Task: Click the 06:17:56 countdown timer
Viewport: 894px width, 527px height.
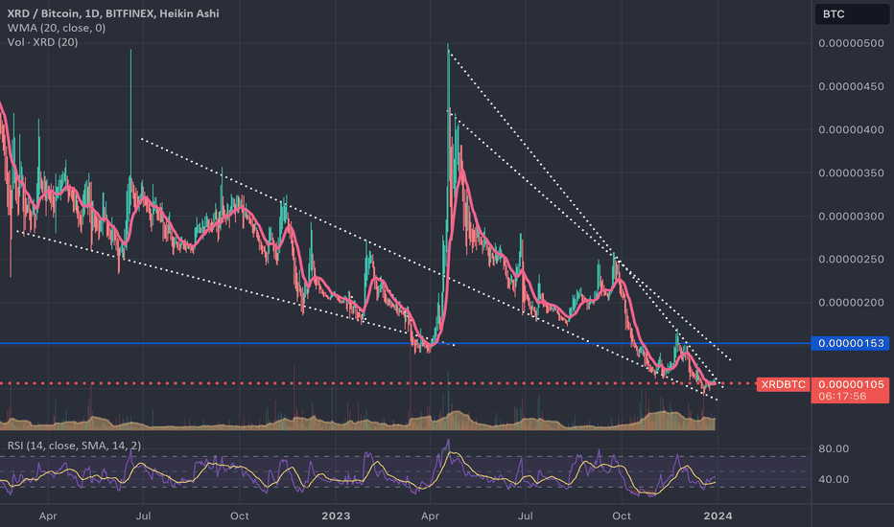Action: point(842,396)
